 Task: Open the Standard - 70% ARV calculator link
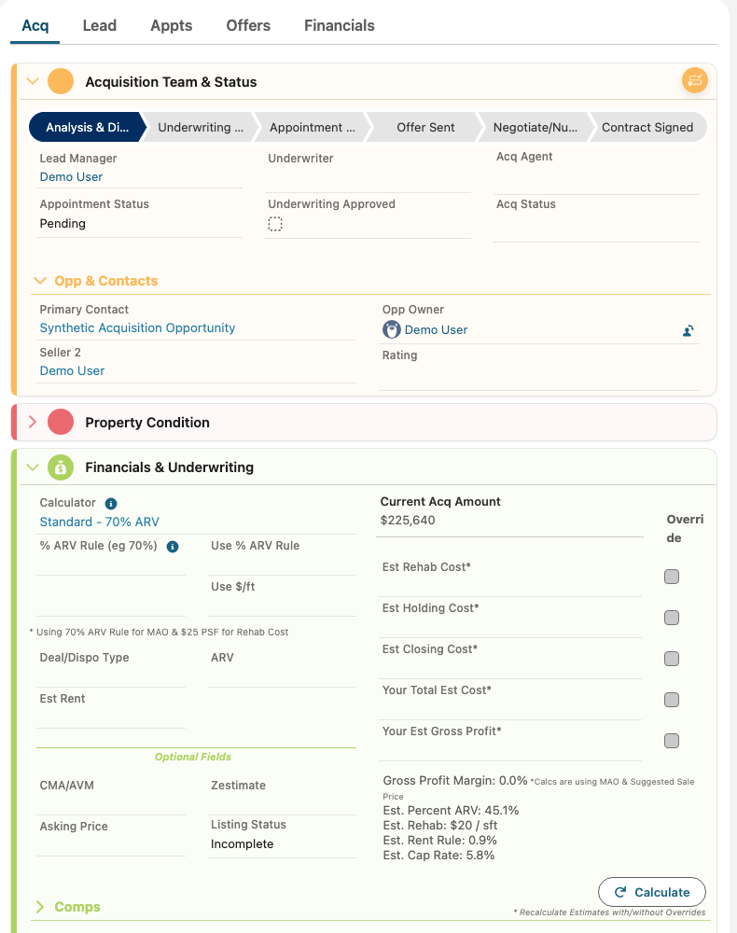[99, 522]
